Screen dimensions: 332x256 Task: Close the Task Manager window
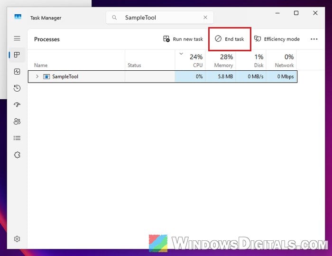[x=315, y=13]
